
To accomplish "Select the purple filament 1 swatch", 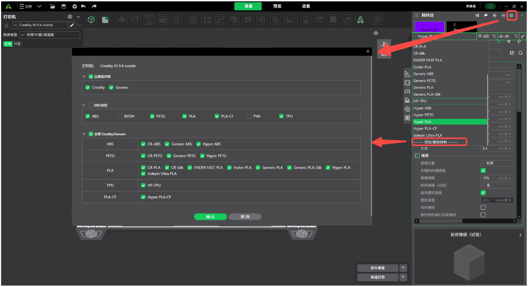I will point(429,27).
